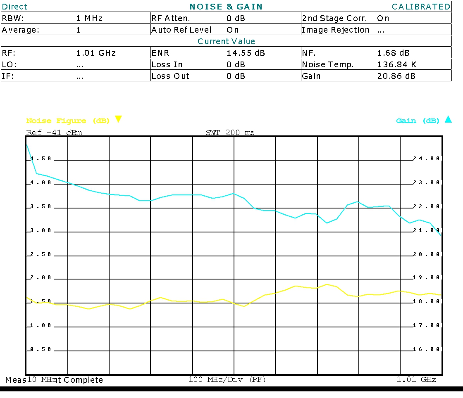Select the Loss Out 0 dB field
463x398 pixels.
pos(236,76)
